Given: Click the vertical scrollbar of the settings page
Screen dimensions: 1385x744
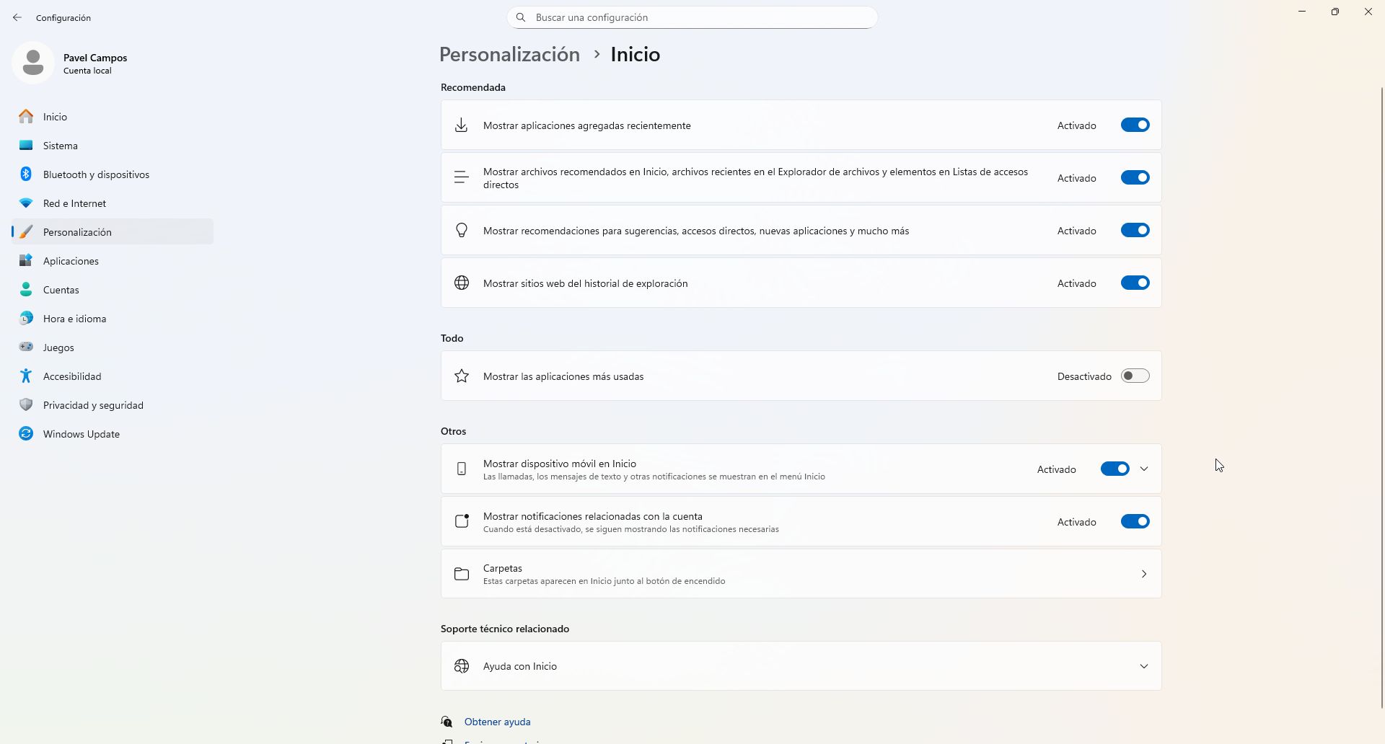Looking at the screenshot, I should [1381, 397].
